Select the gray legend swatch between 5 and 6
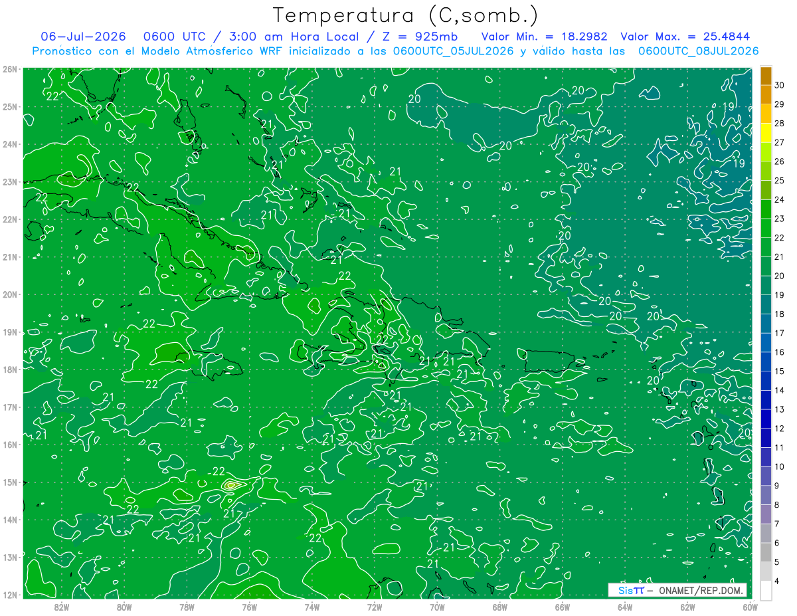This screenshot has width=797, height=616. click(x=766, y=552)
